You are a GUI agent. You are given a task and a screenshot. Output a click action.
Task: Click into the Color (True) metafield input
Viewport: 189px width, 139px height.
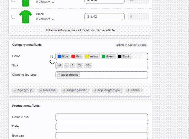[x=102, y=117]
